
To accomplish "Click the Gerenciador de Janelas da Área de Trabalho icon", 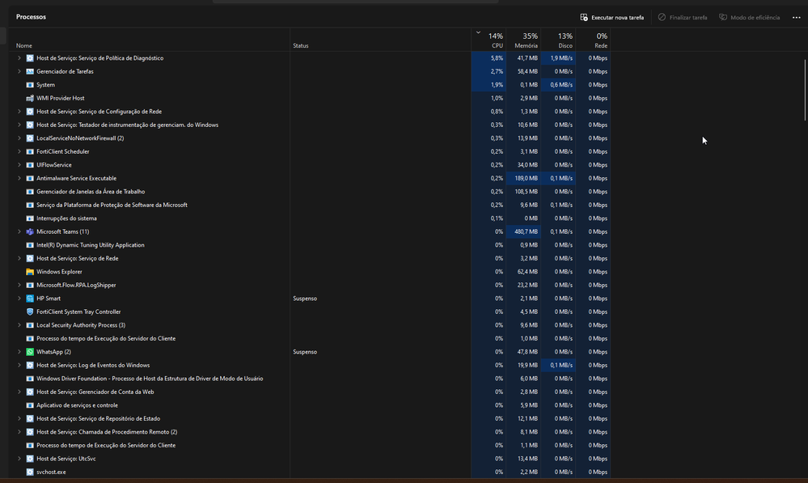I will coord(30,192).
